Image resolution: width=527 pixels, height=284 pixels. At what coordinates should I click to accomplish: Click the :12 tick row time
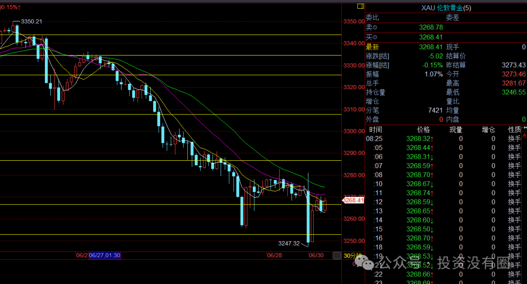[378, 202]
